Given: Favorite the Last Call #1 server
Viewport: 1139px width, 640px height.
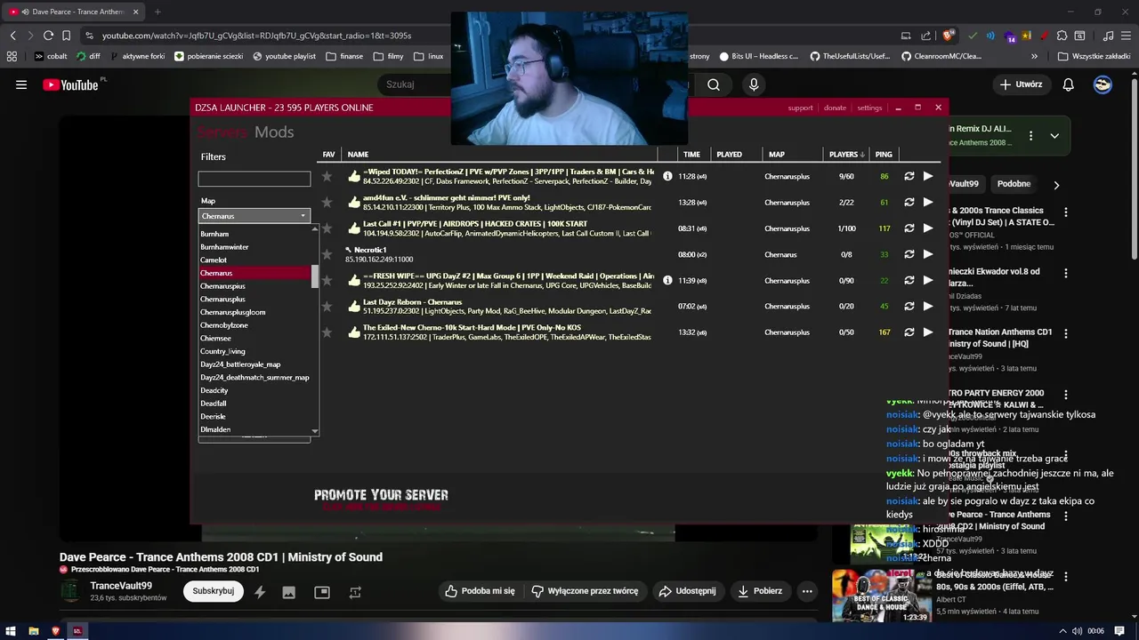Looking at the screenshot, I should (x=327, y=228).
